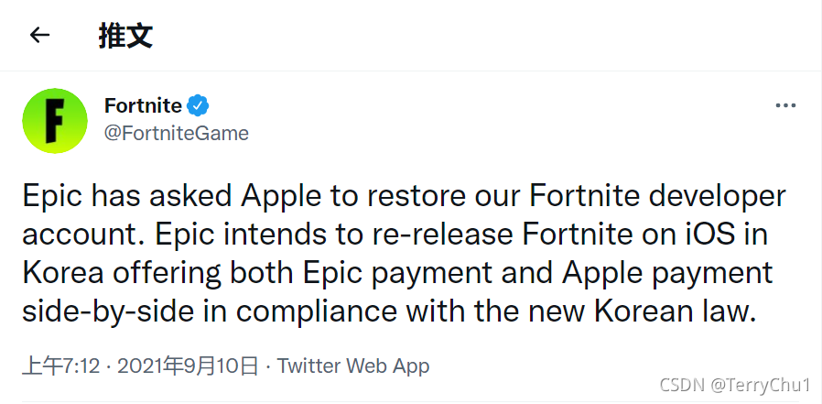Click the 推文 page title
The height and width of the screenshot is (404, 822).
click(125, 35)
